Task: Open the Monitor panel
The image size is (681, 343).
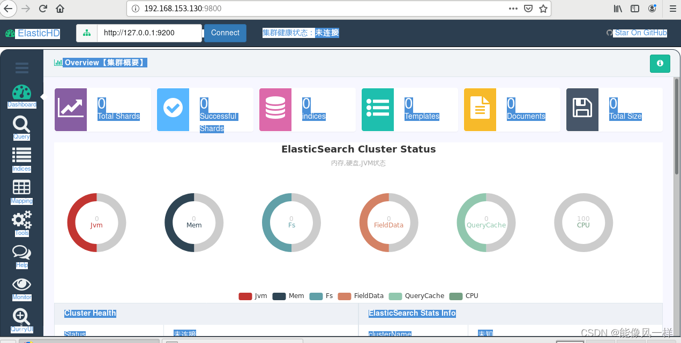Action: [x=21, y=285]
